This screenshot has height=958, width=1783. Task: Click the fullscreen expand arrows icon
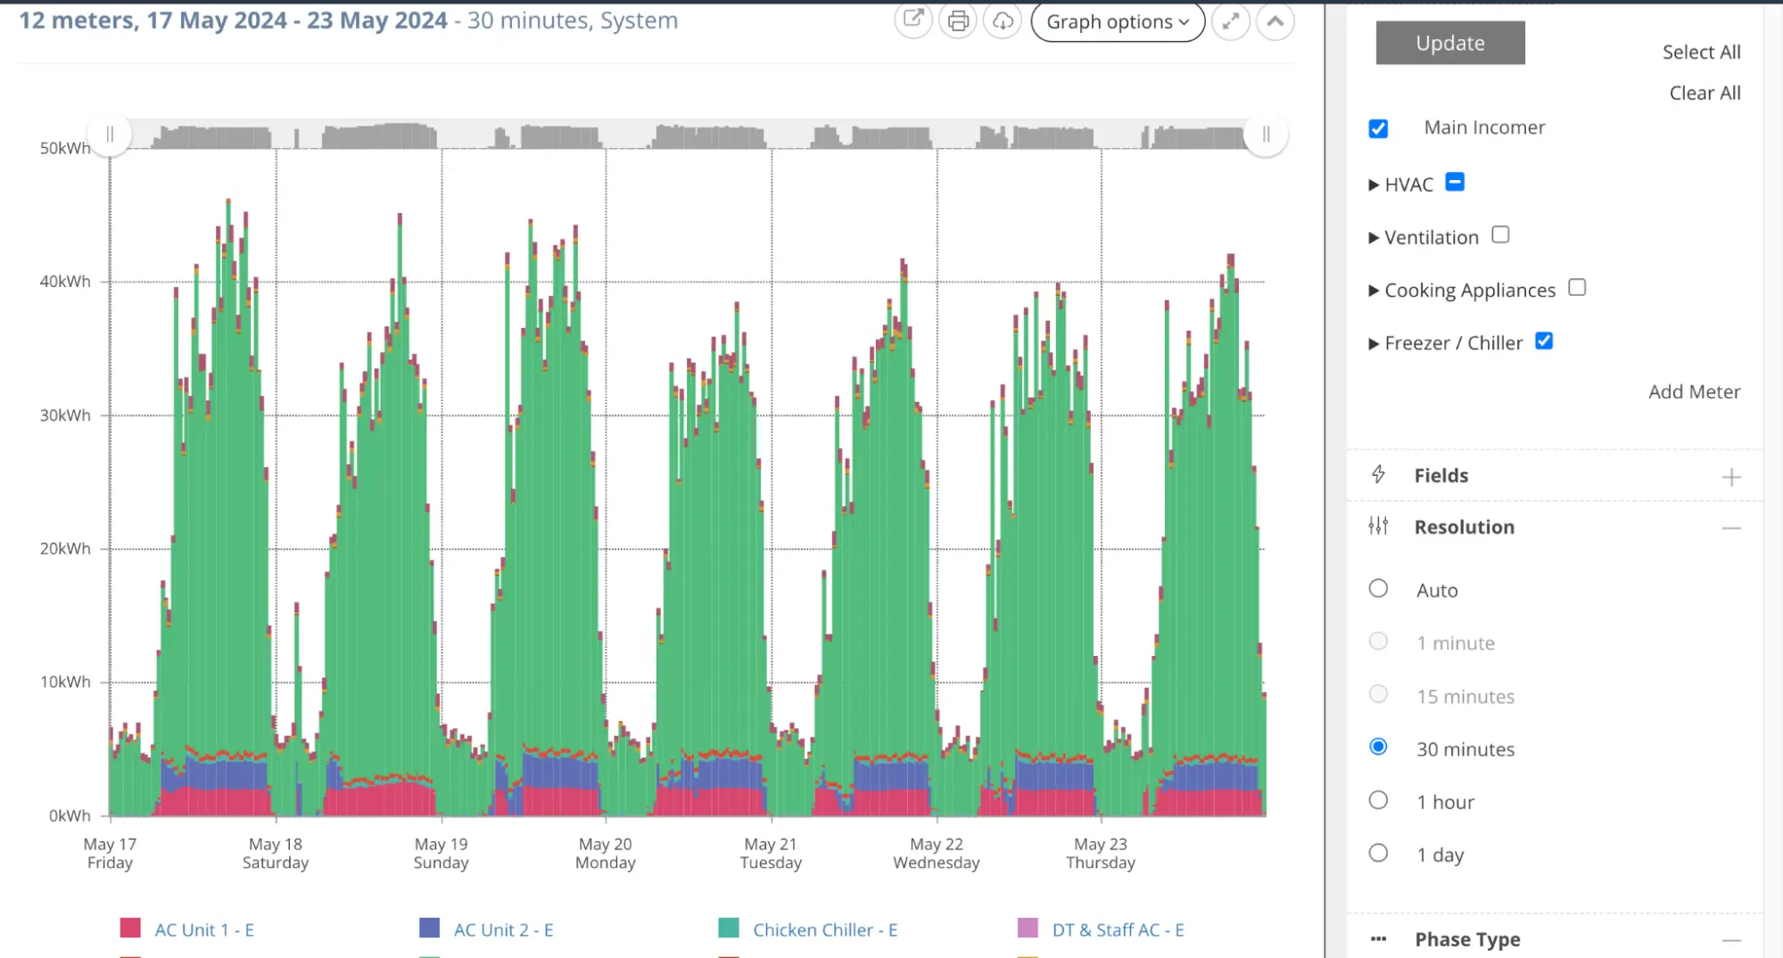coord(1230,21)
